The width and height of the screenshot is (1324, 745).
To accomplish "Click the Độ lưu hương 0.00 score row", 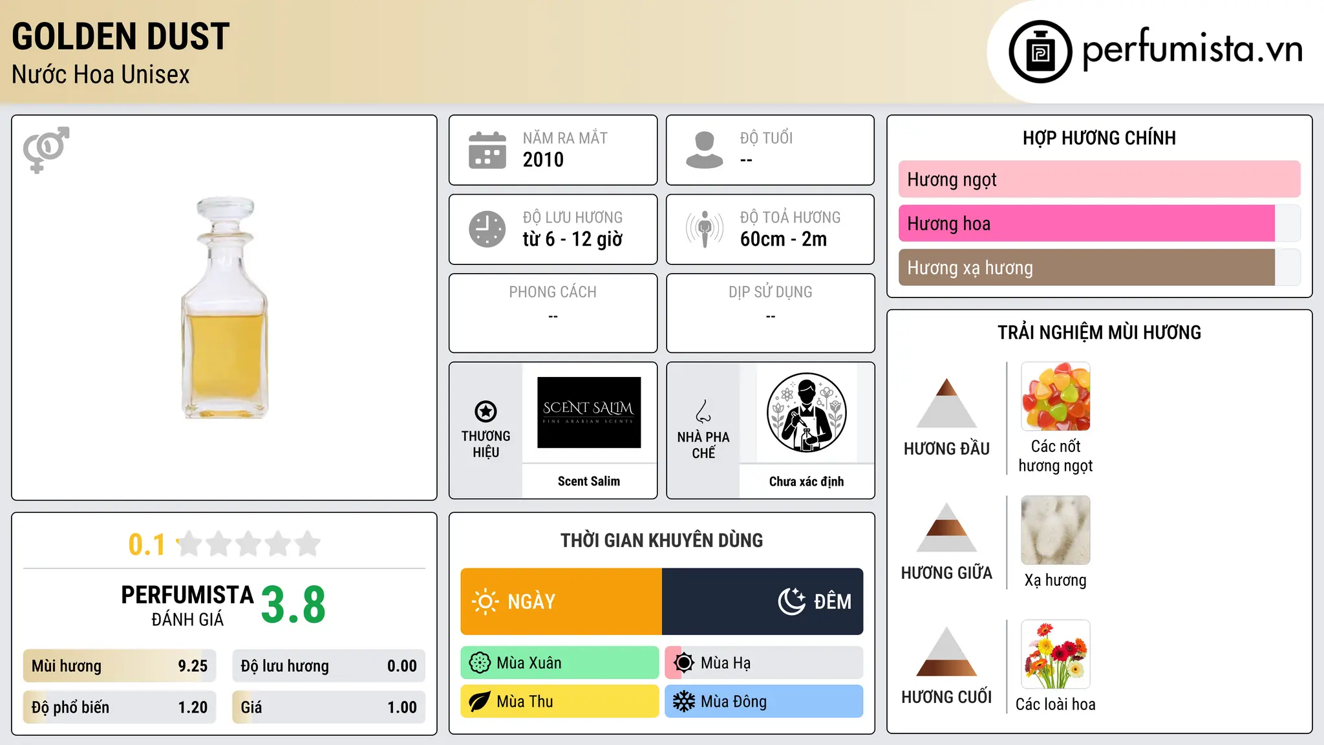I will 328,666.
